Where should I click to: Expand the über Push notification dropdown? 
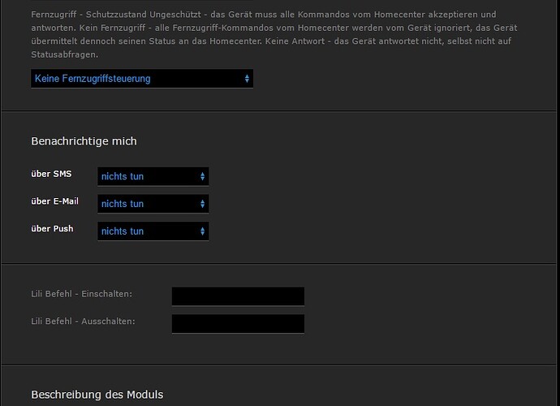(x=153, y=231)
